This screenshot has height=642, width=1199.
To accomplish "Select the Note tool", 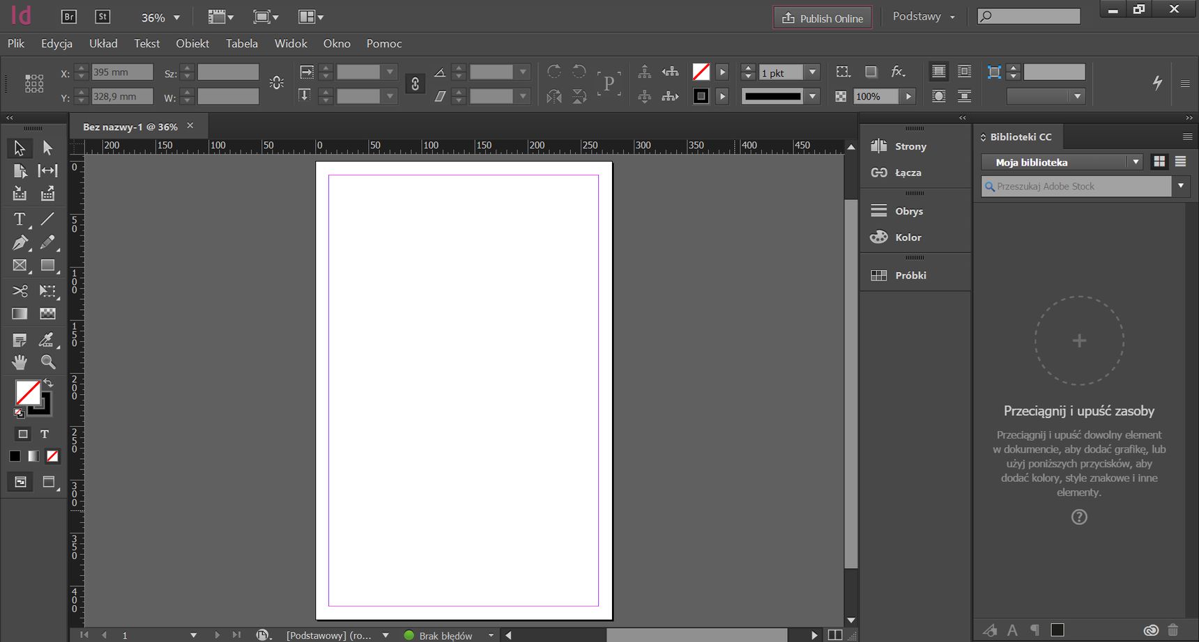I will point(20,340).
